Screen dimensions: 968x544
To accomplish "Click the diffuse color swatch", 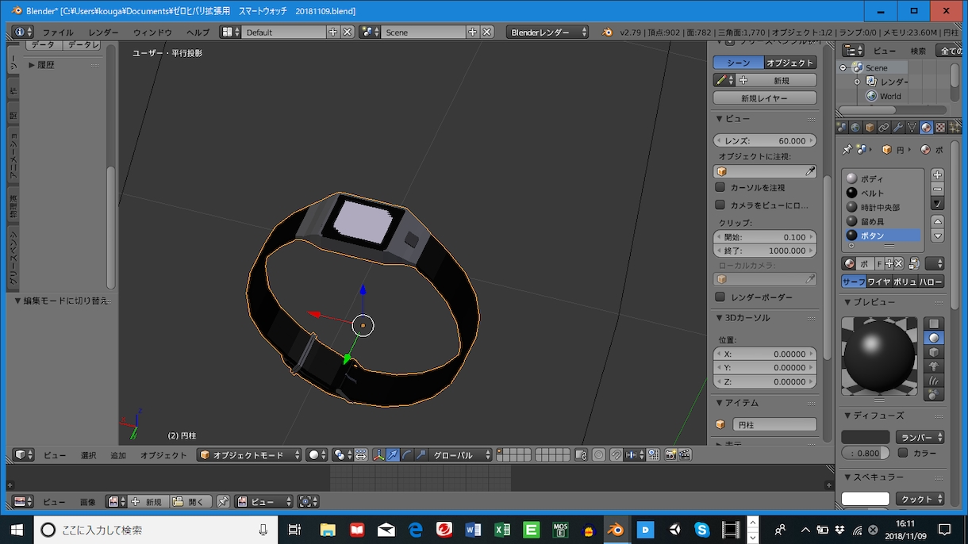I will 866,437.
